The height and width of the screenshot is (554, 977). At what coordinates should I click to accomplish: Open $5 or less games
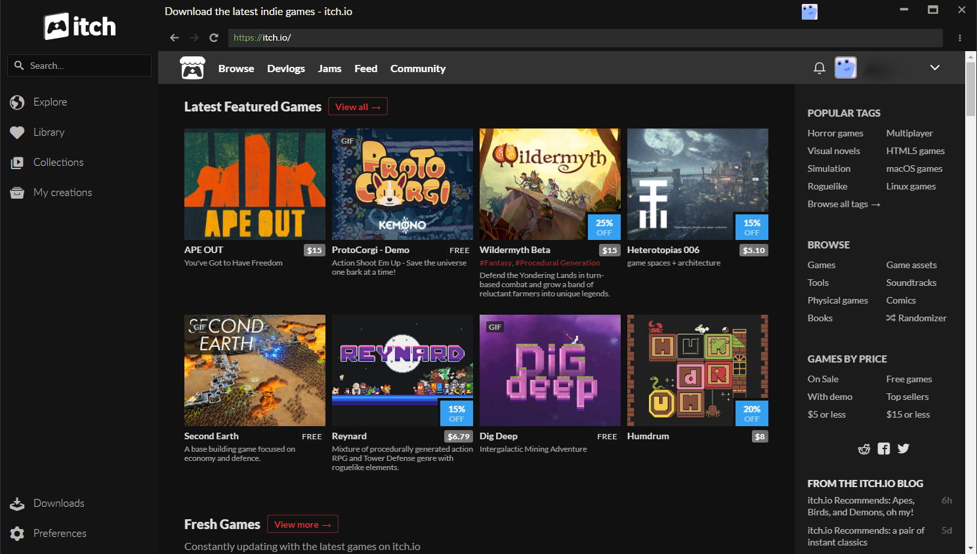(827, 414)
